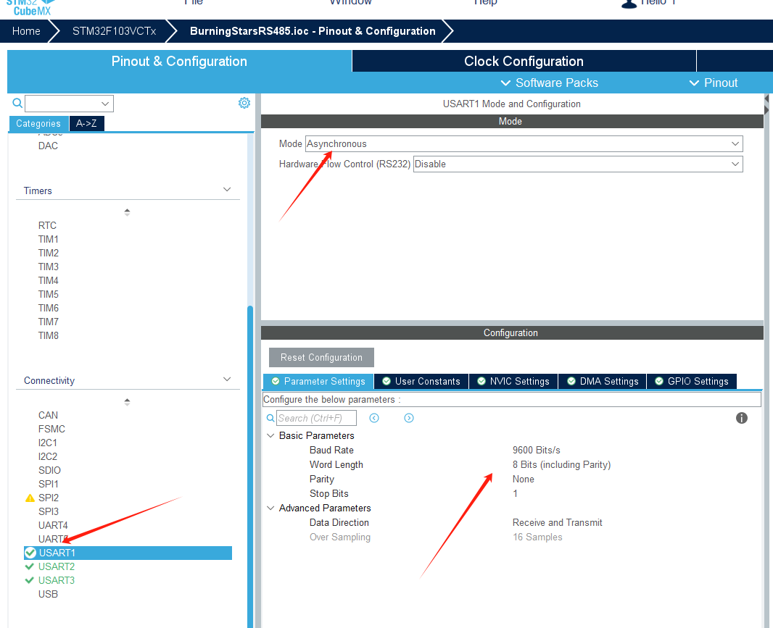This screenshot has height=628, width=773.
Task: Select USB in the Connectivity list
Action: pos(48,594)
